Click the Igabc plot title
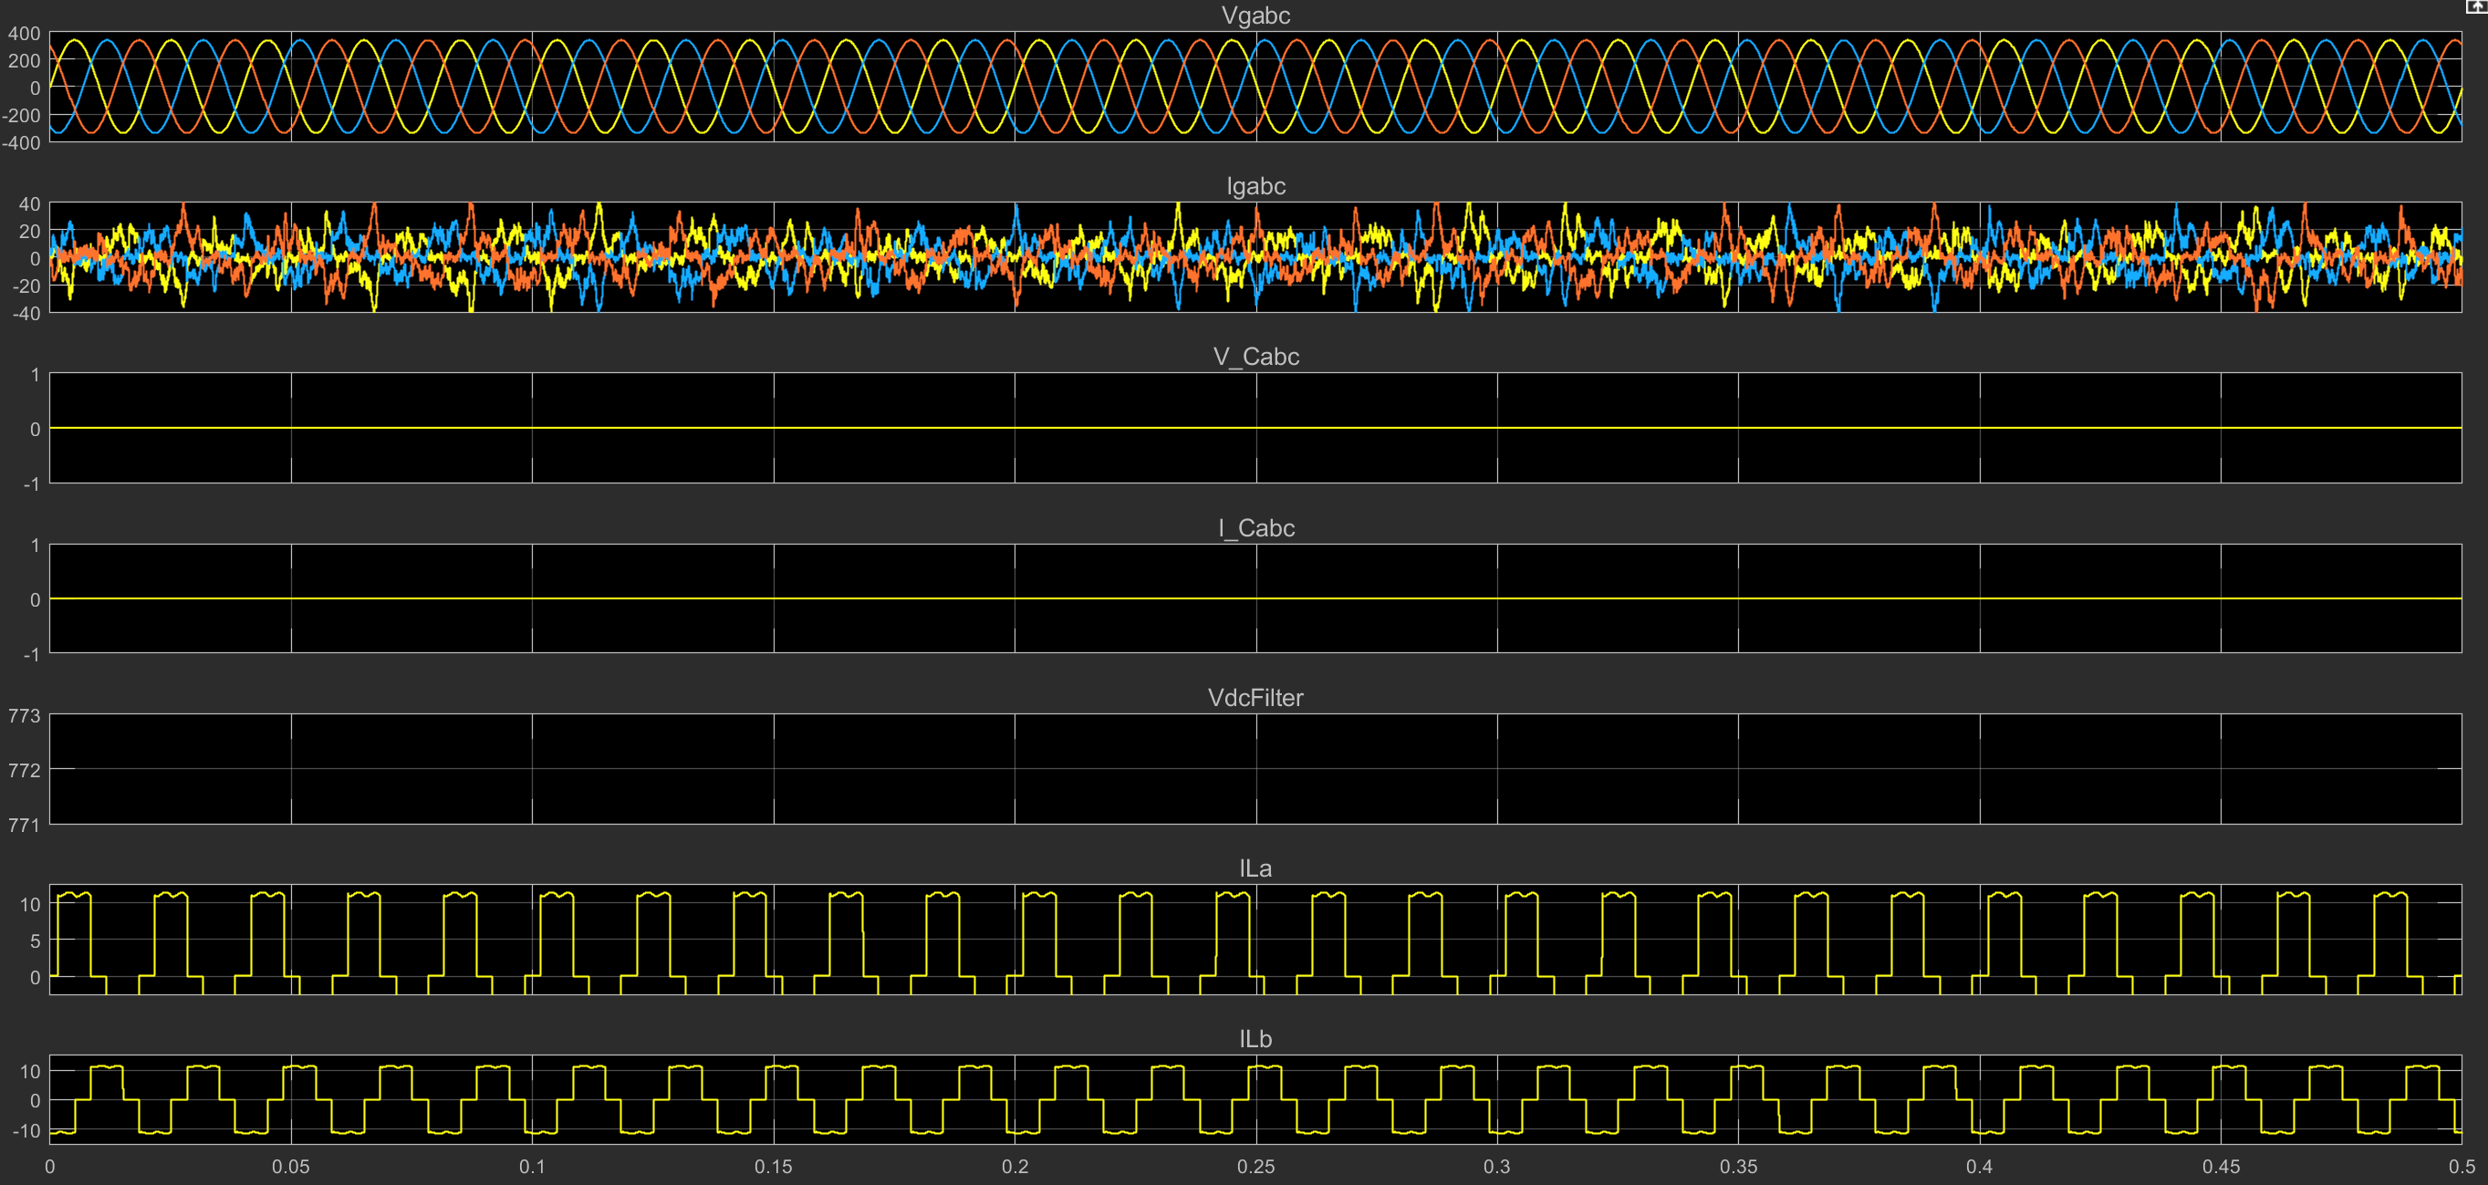Image resolution: width=2488 pixels, height=1185 pixels. (1254, 185)
